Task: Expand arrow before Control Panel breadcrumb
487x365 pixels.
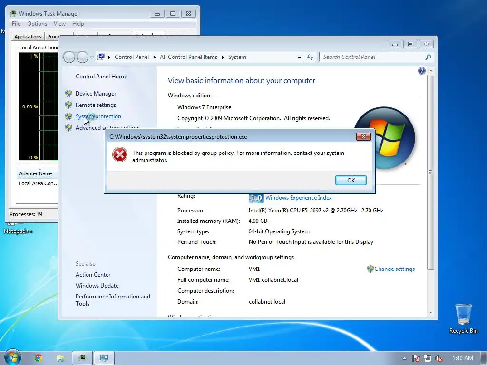Action: (109, 57)
